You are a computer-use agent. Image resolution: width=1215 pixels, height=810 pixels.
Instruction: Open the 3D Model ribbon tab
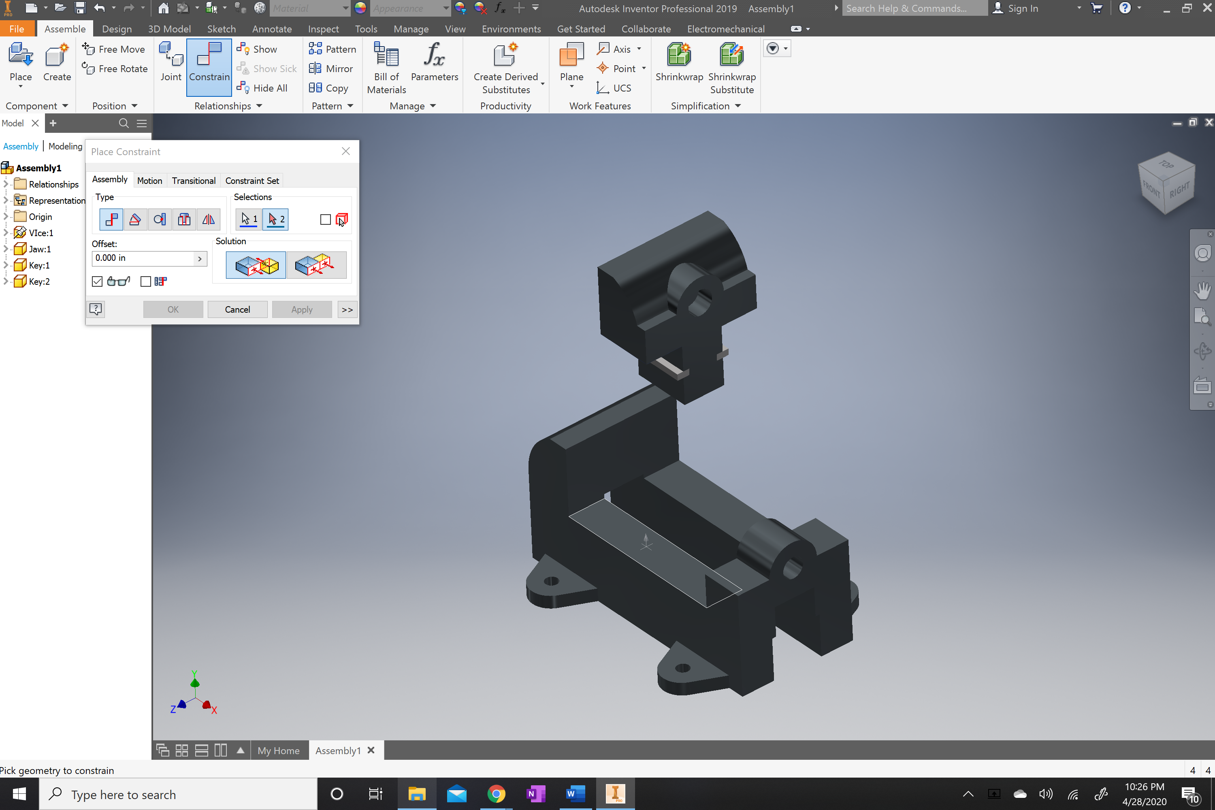tap(169, 29)
